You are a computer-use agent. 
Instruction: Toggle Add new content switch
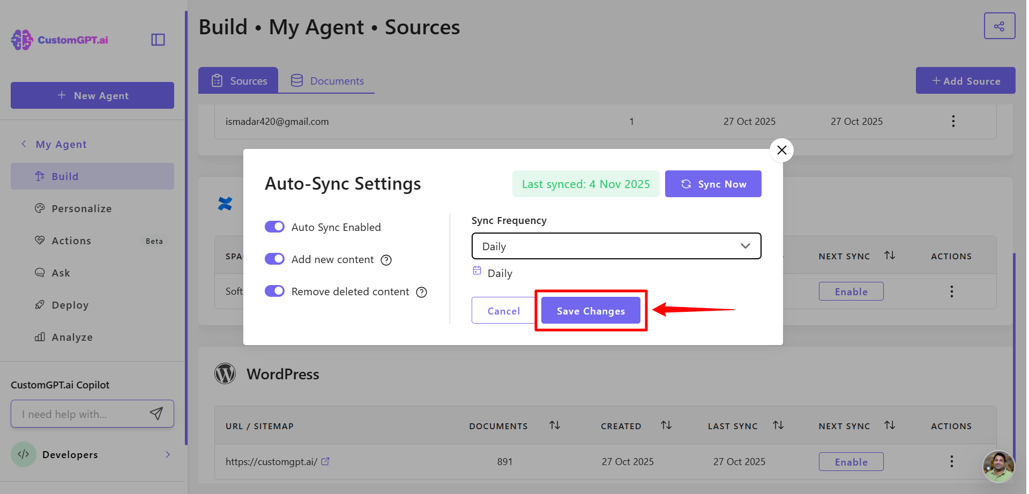274,259
